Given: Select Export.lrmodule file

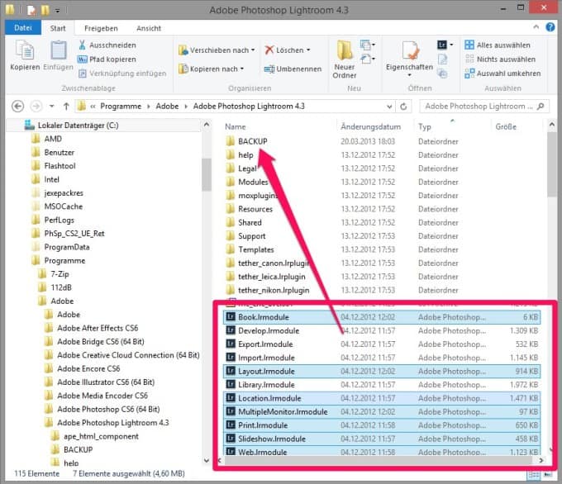Looking at the screenshot, I should click(x=382, y=344).
